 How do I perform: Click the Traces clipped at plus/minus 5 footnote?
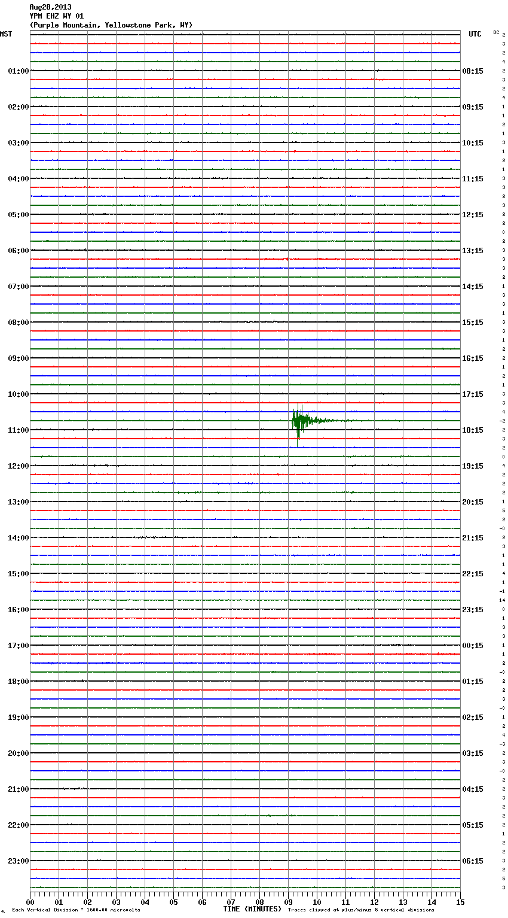click(x=361, y=910)
